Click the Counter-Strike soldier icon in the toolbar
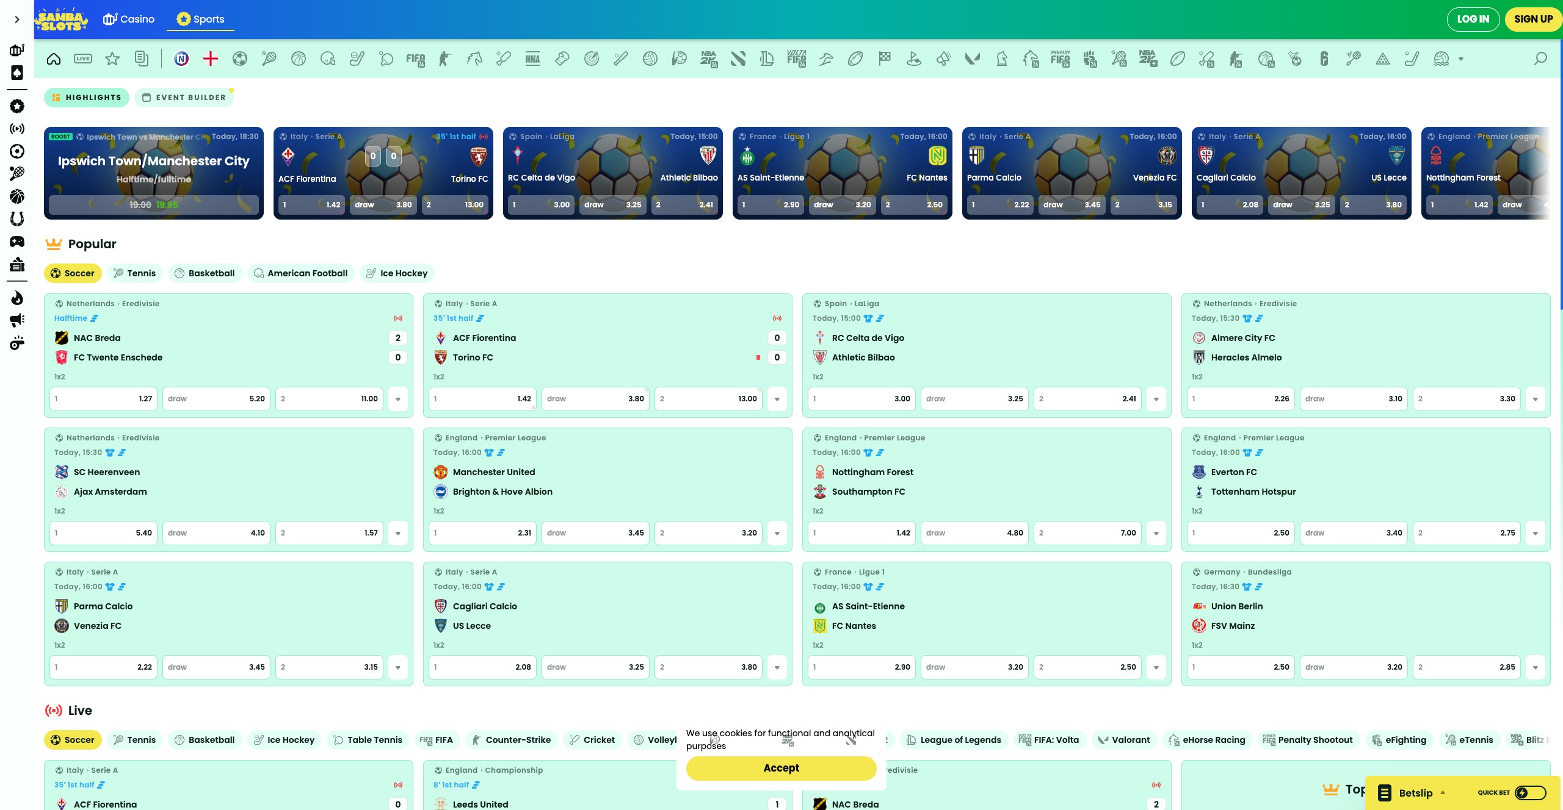The height and width of the screenshot is (810, 1563). [444, 59]
